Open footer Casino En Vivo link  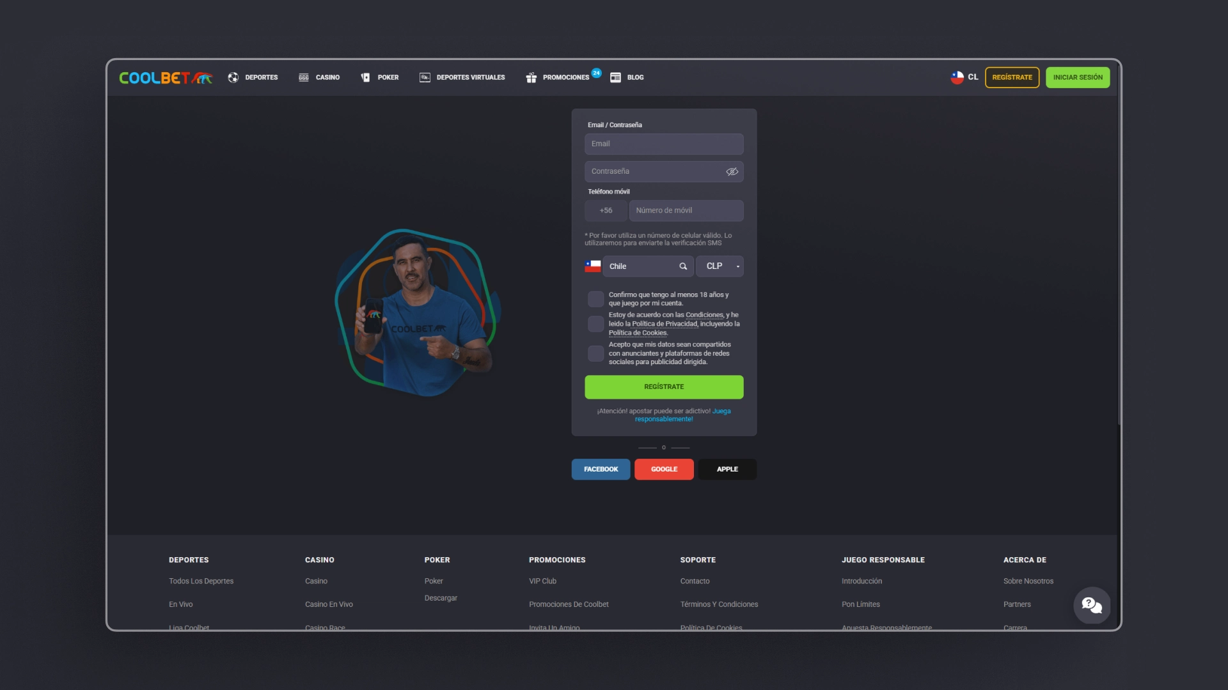329,604
